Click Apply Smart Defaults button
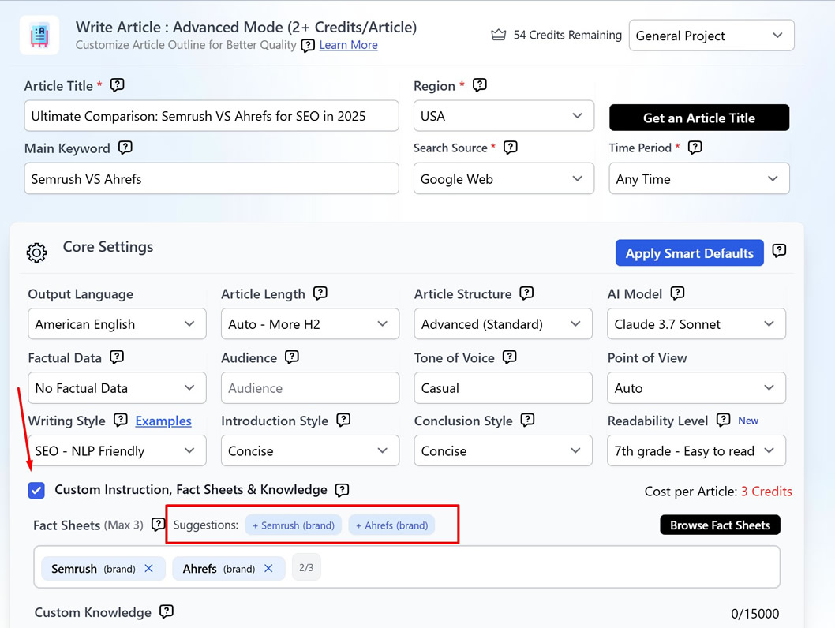 pos(690,252)
